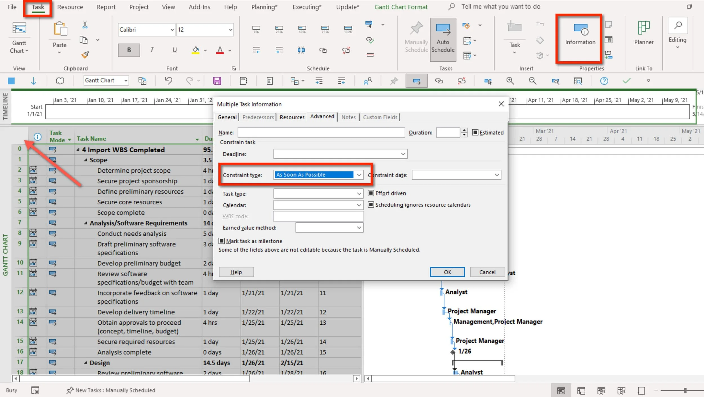
Task: Click the Information icon in Properties
Action: pyautogui.click(x=580, y=30)
